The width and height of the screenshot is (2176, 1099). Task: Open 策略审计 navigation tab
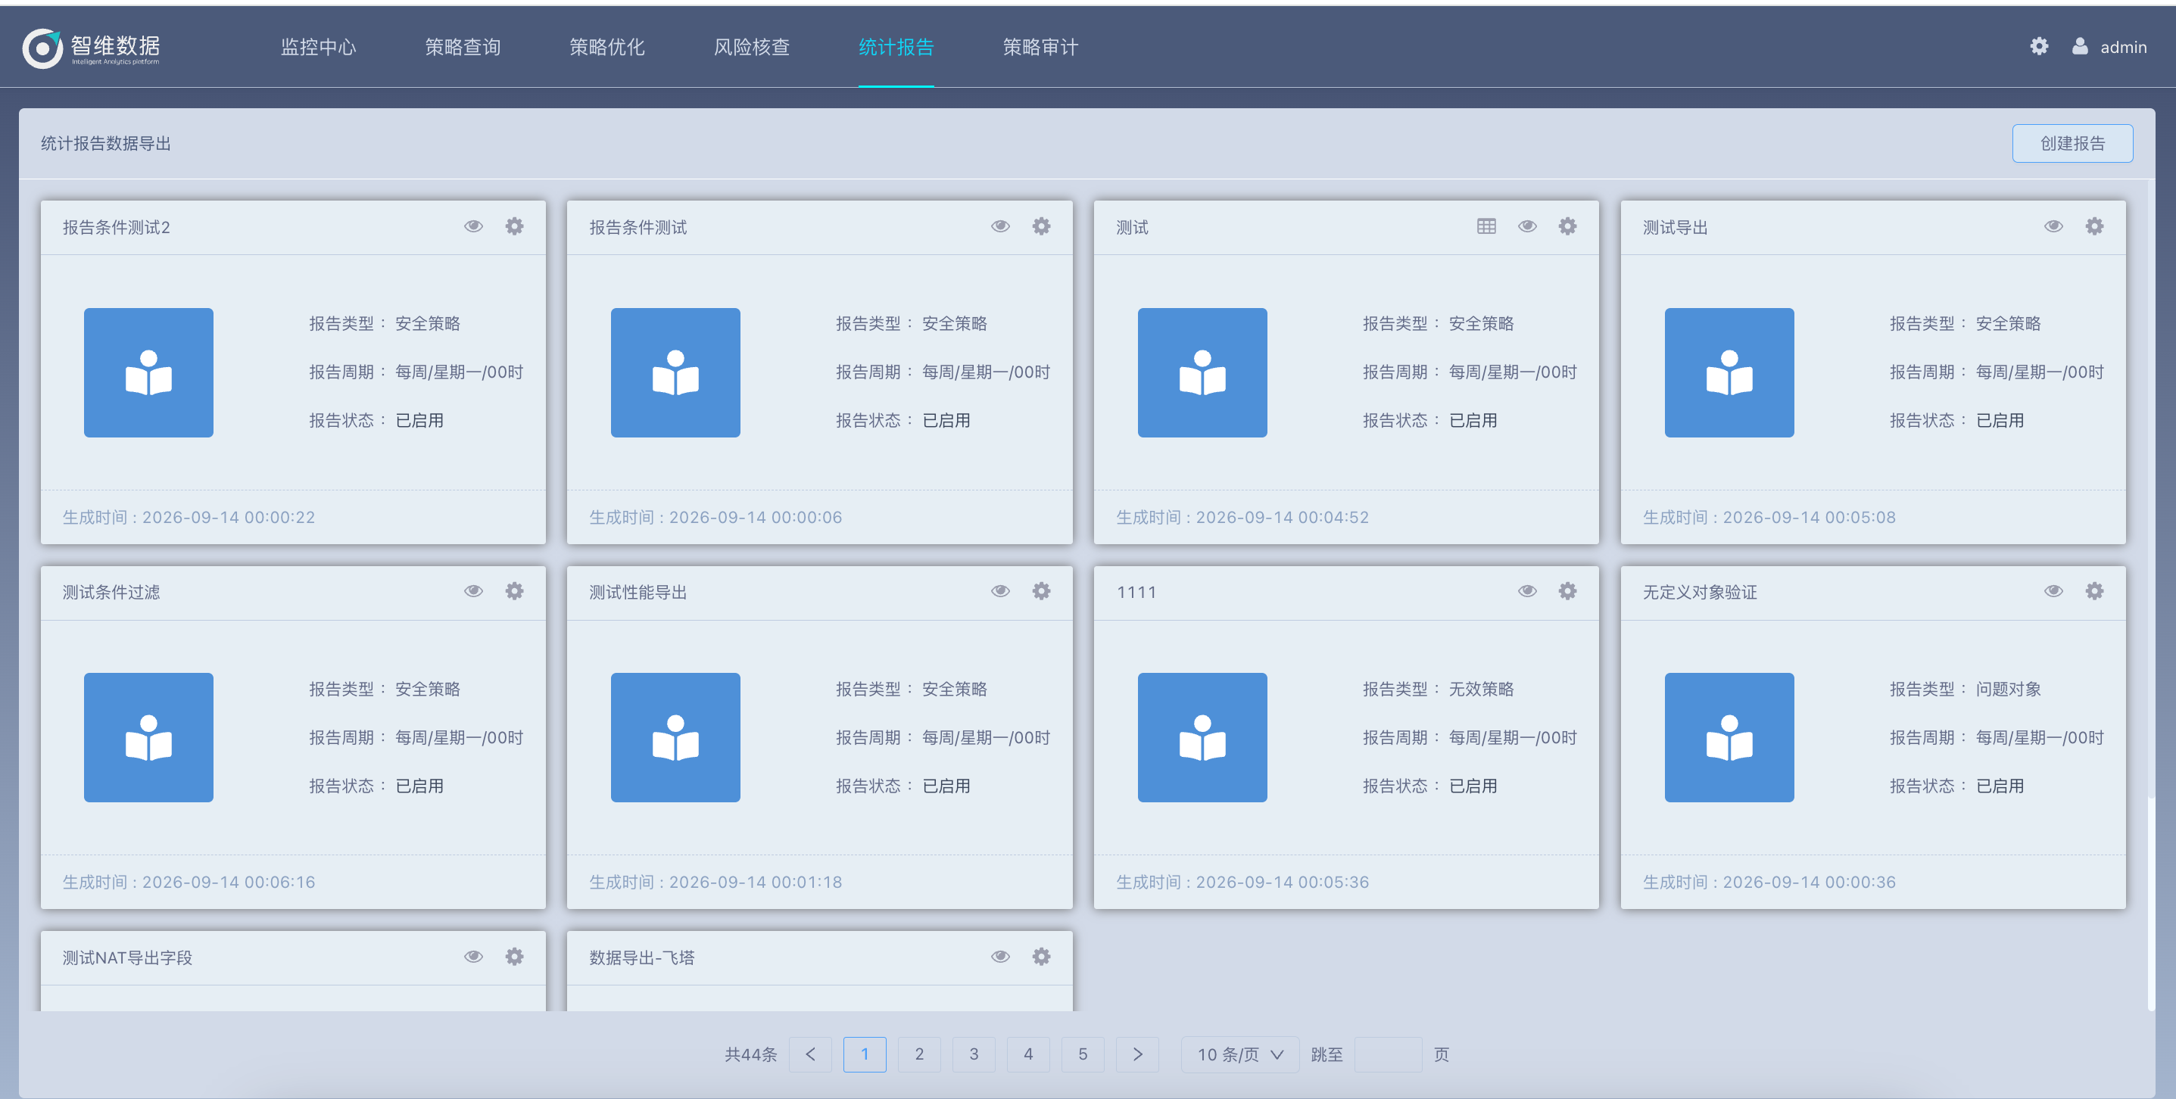[1041, 47]
